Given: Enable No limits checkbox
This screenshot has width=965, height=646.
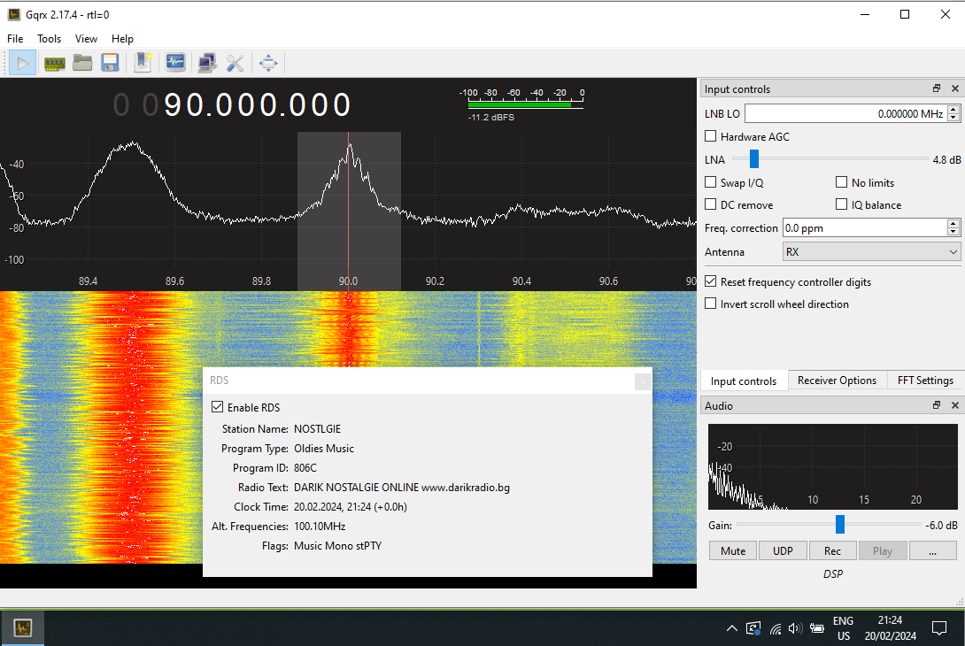Looking at the screenshot, I should pos(842,182).
